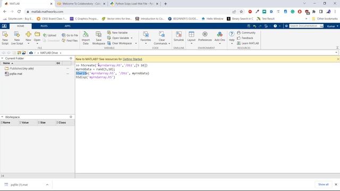
Task: Open Add-Ons
Action: click(219, 38)
